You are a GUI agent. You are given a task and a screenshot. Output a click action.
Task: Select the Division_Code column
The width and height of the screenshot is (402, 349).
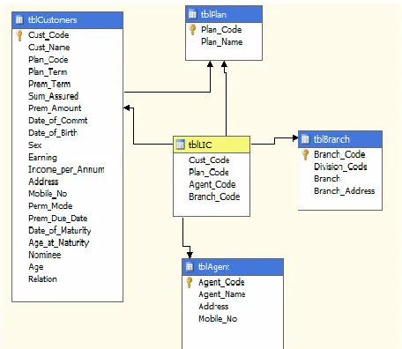click(340, 167)
